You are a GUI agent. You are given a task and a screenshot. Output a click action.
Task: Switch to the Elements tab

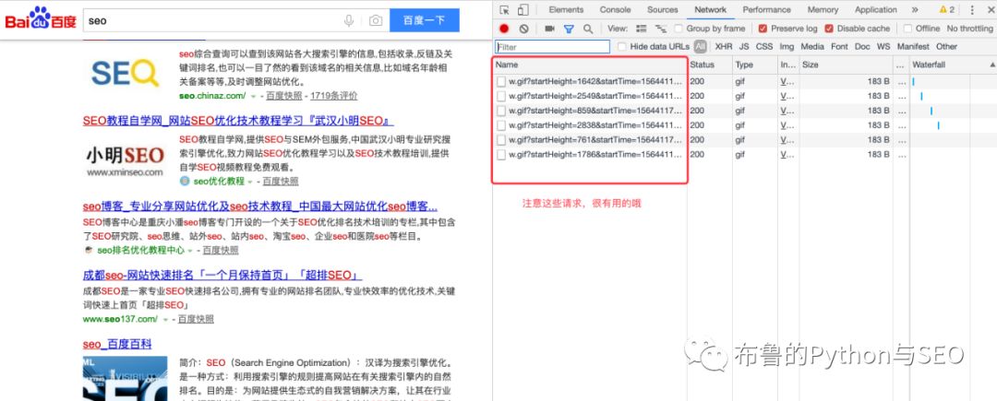pos(566,9)
